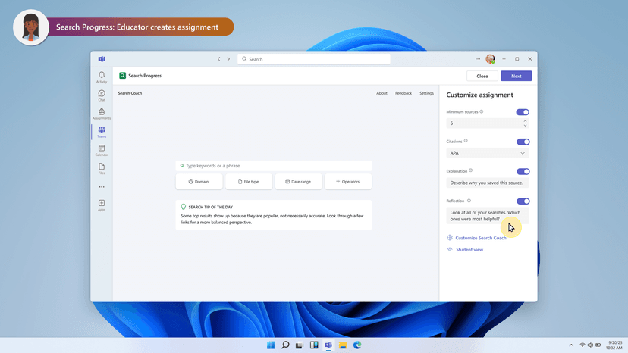Open the taskbar date and time

614,345
